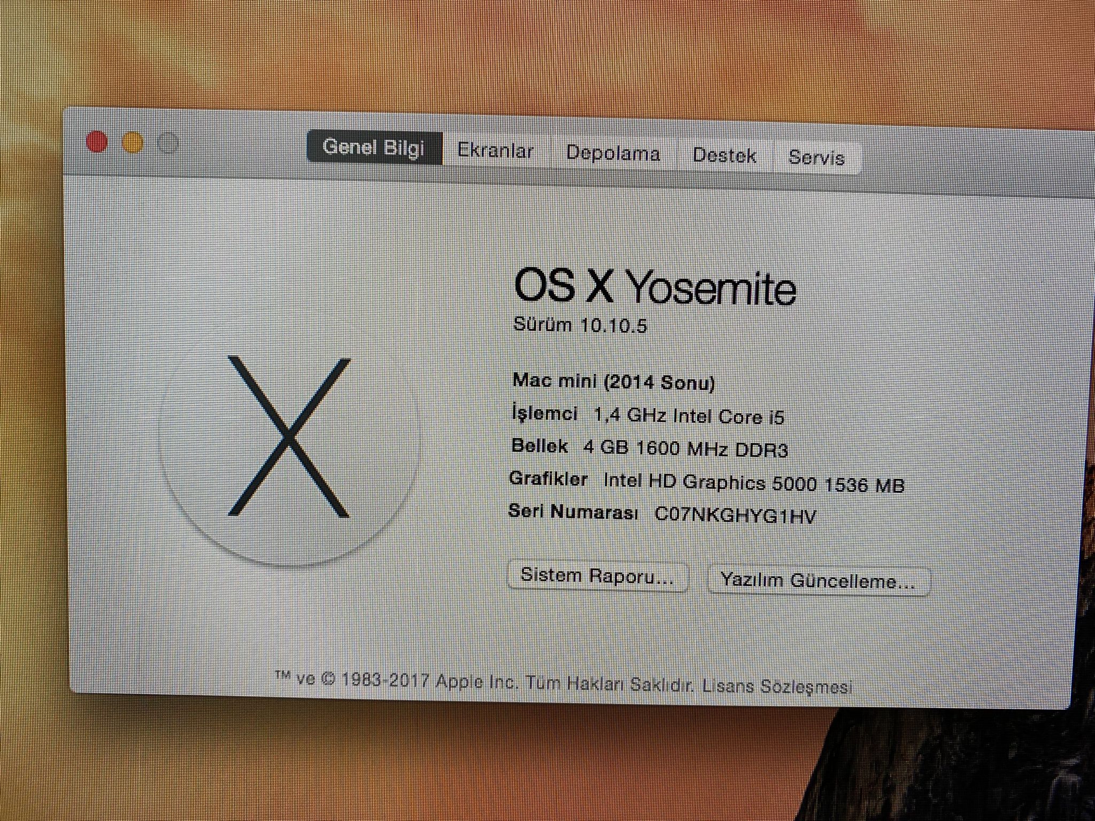Click the İşlemci label

pyautogui.click(x=545, y=413)
